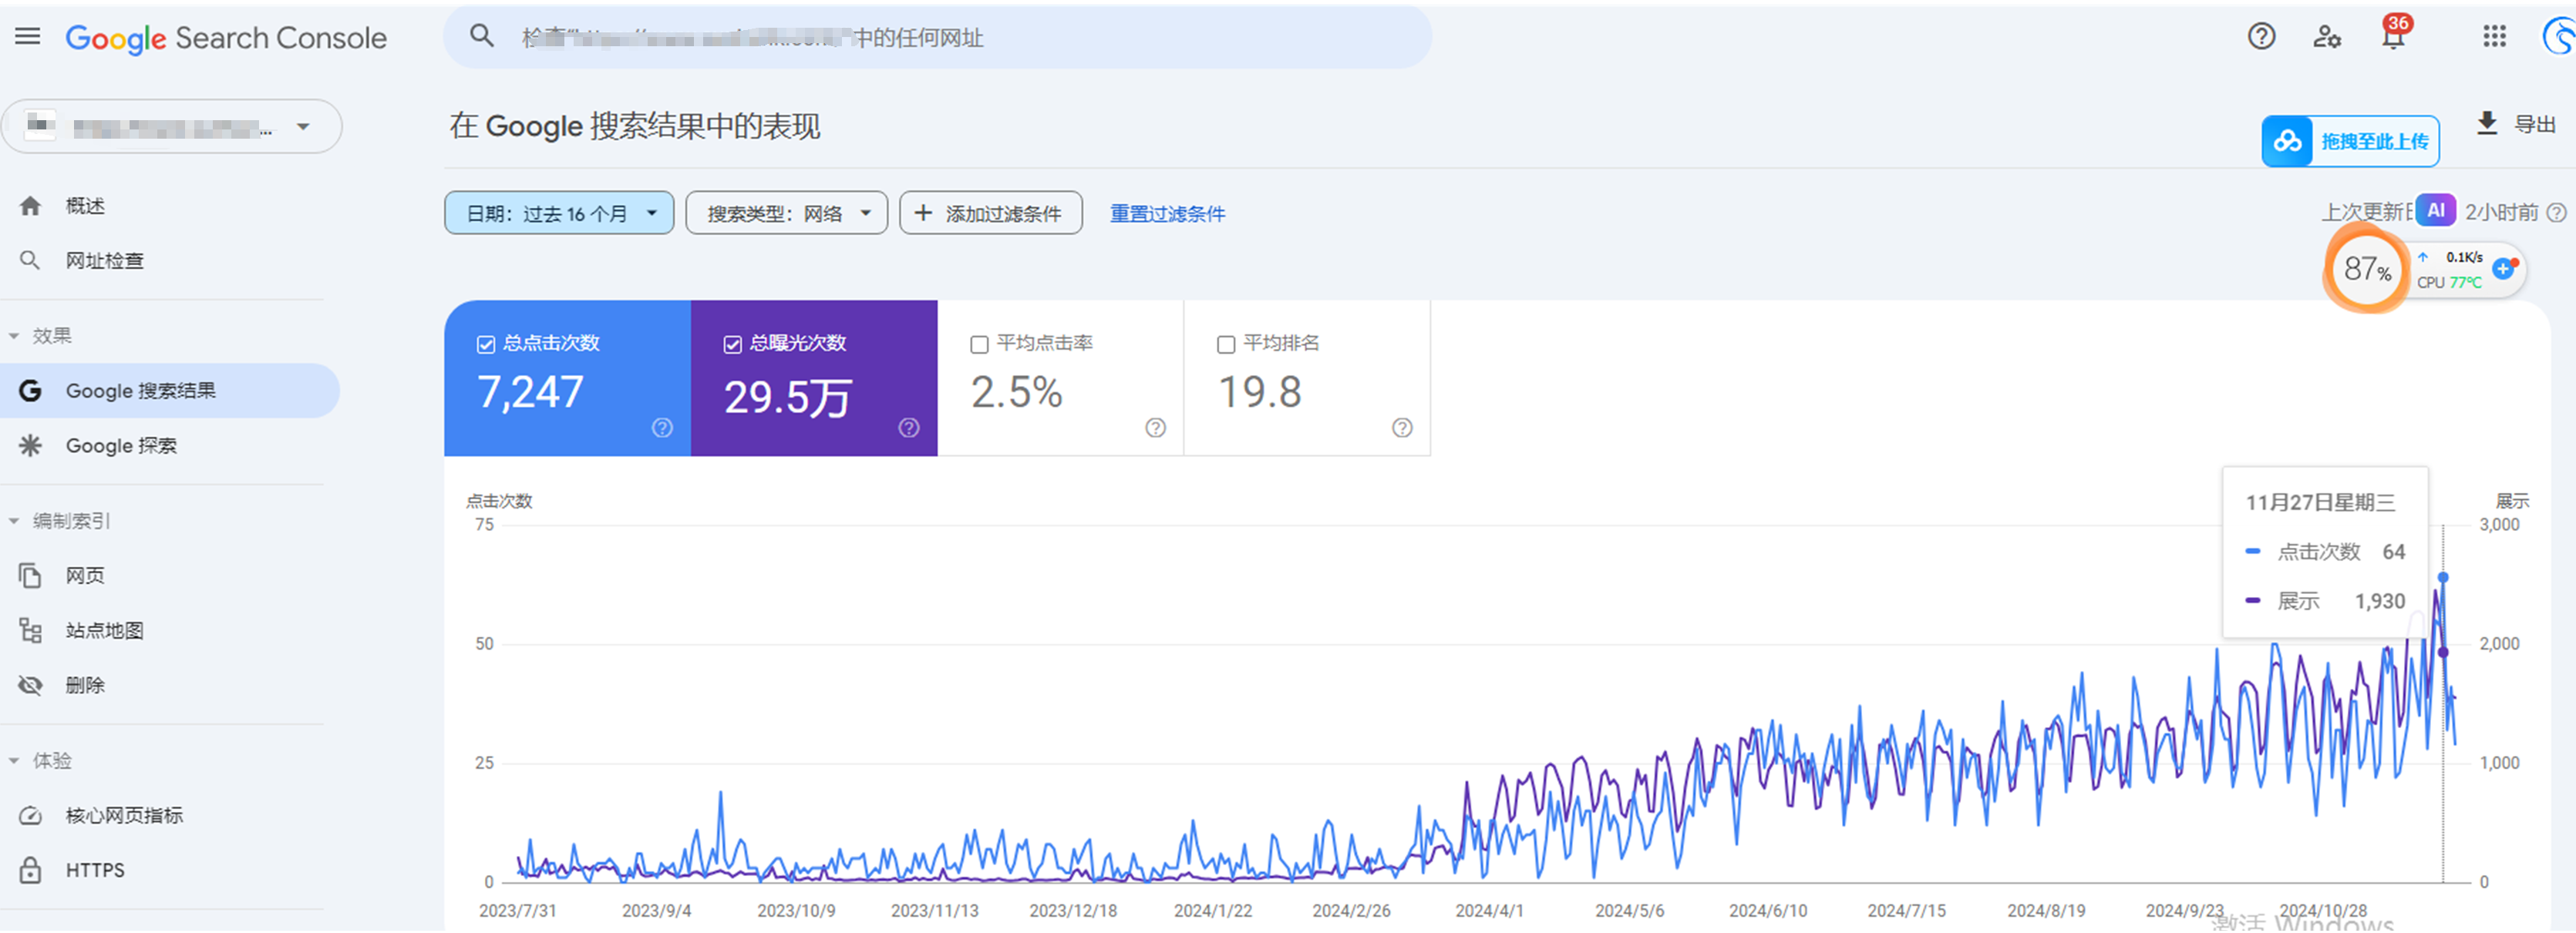Click the purple impressions data point on chart
The image size is (2576, 933).
pos(2443,653)
